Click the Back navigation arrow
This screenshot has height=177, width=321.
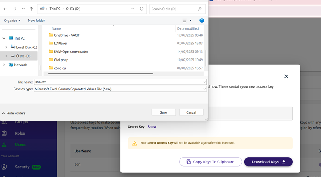pos(5,9)
